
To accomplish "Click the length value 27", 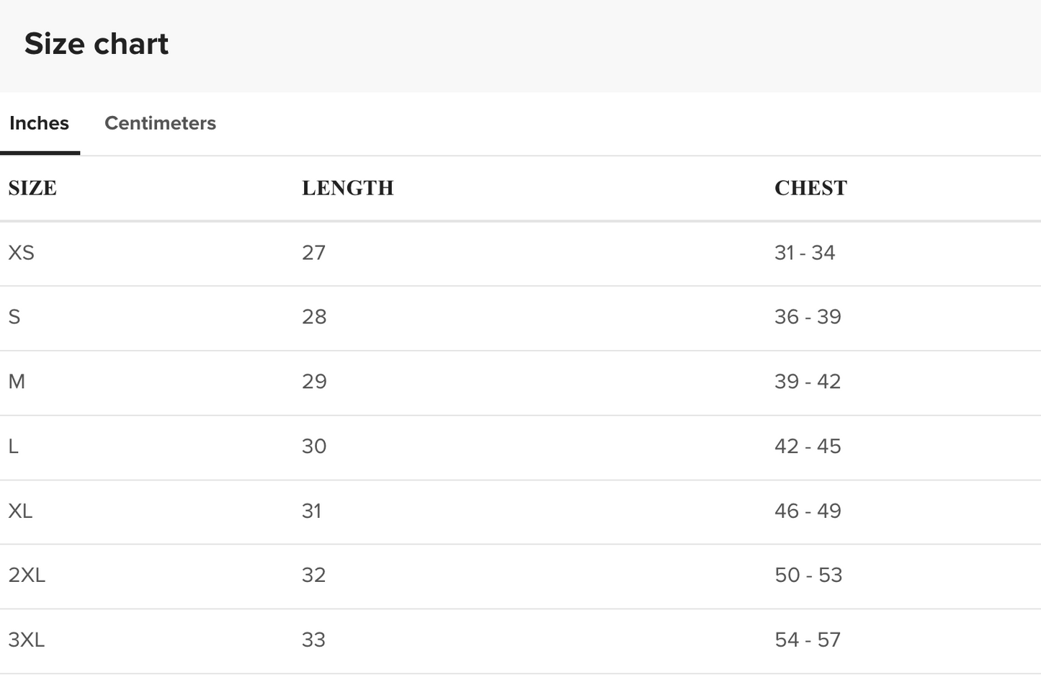I will click(313, 253).
